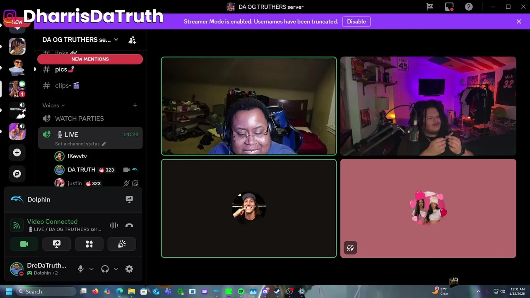The height and width of the screenshot is (298, 530).
Task: Select the bottom-left avatar tile with cap
Action: click(x=249, y=209)
